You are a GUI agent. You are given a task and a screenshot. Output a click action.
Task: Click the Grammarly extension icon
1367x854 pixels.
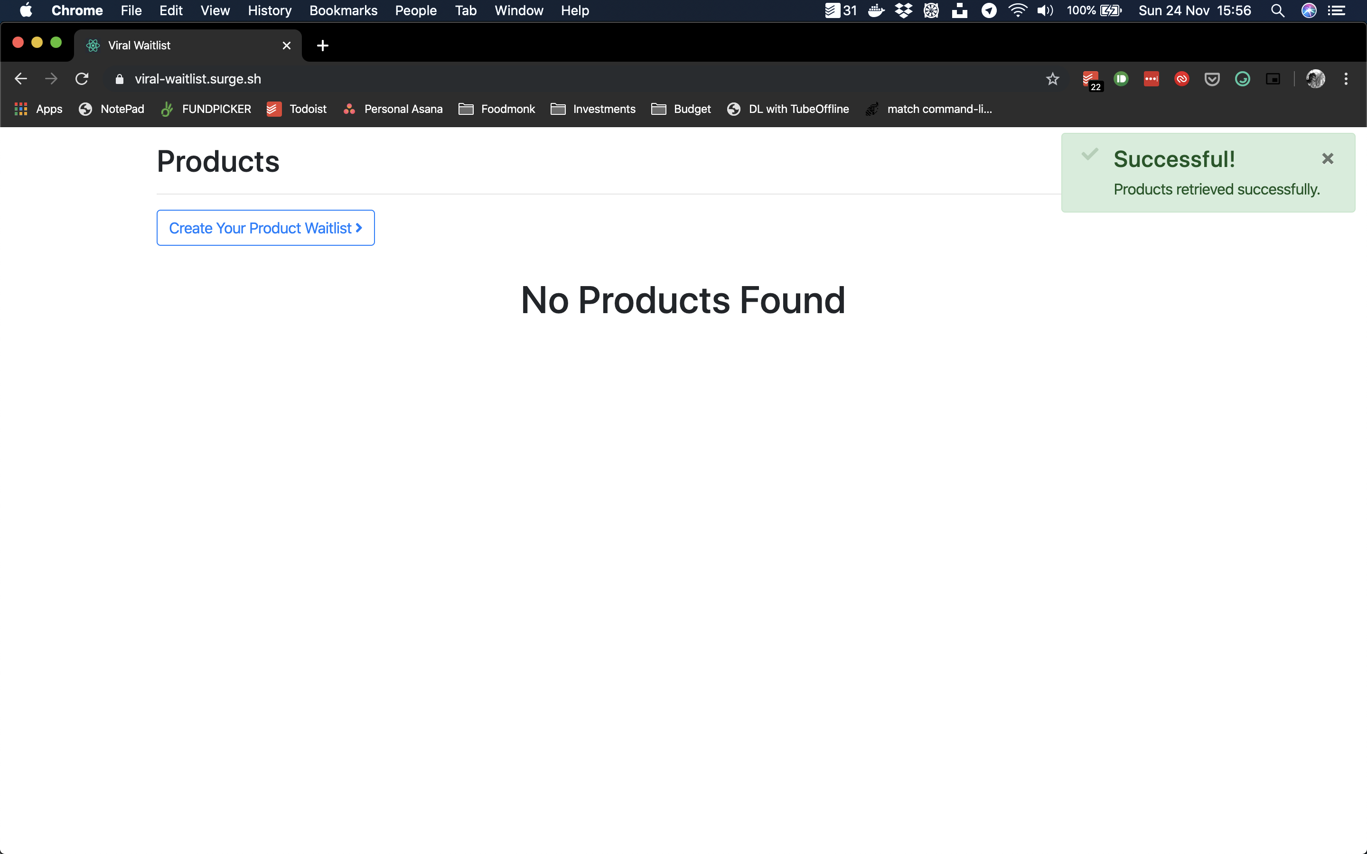coord(1242,79)
